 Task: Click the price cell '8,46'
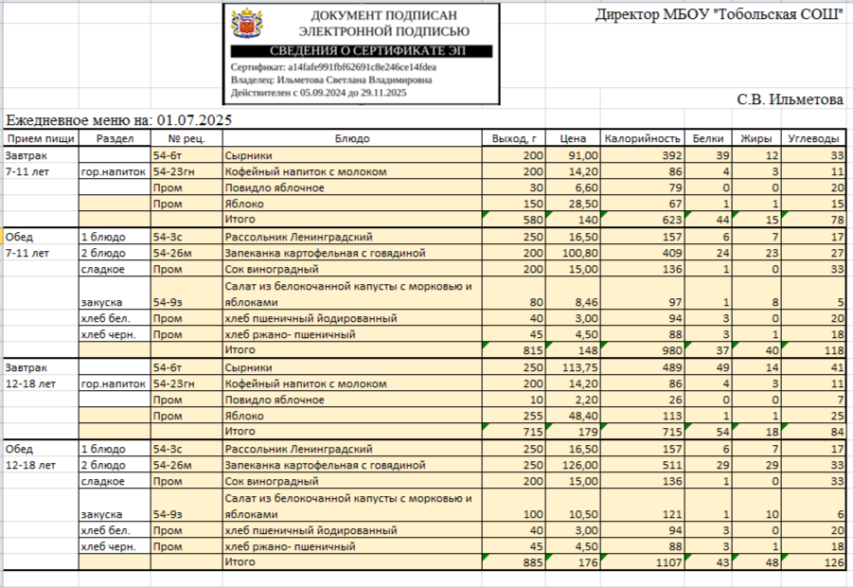coord(573,293)
